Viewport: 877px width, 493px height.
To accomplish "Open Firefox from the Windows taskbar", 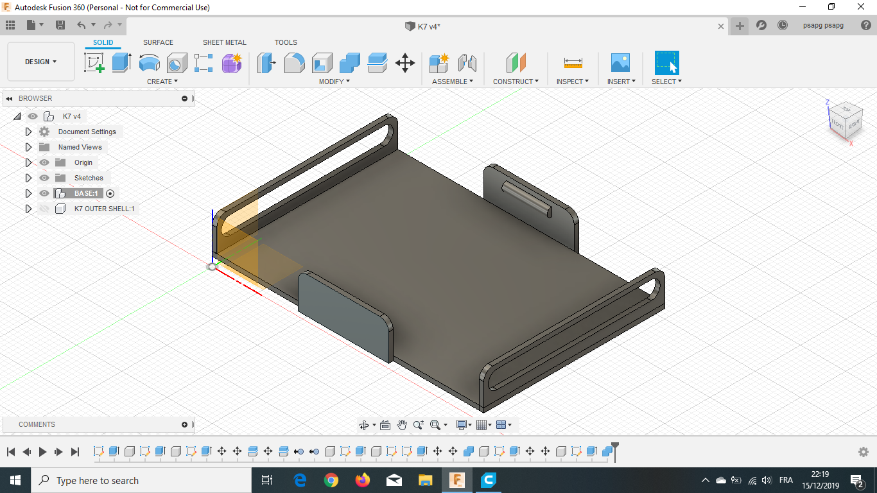I will [x=363, y=480].
